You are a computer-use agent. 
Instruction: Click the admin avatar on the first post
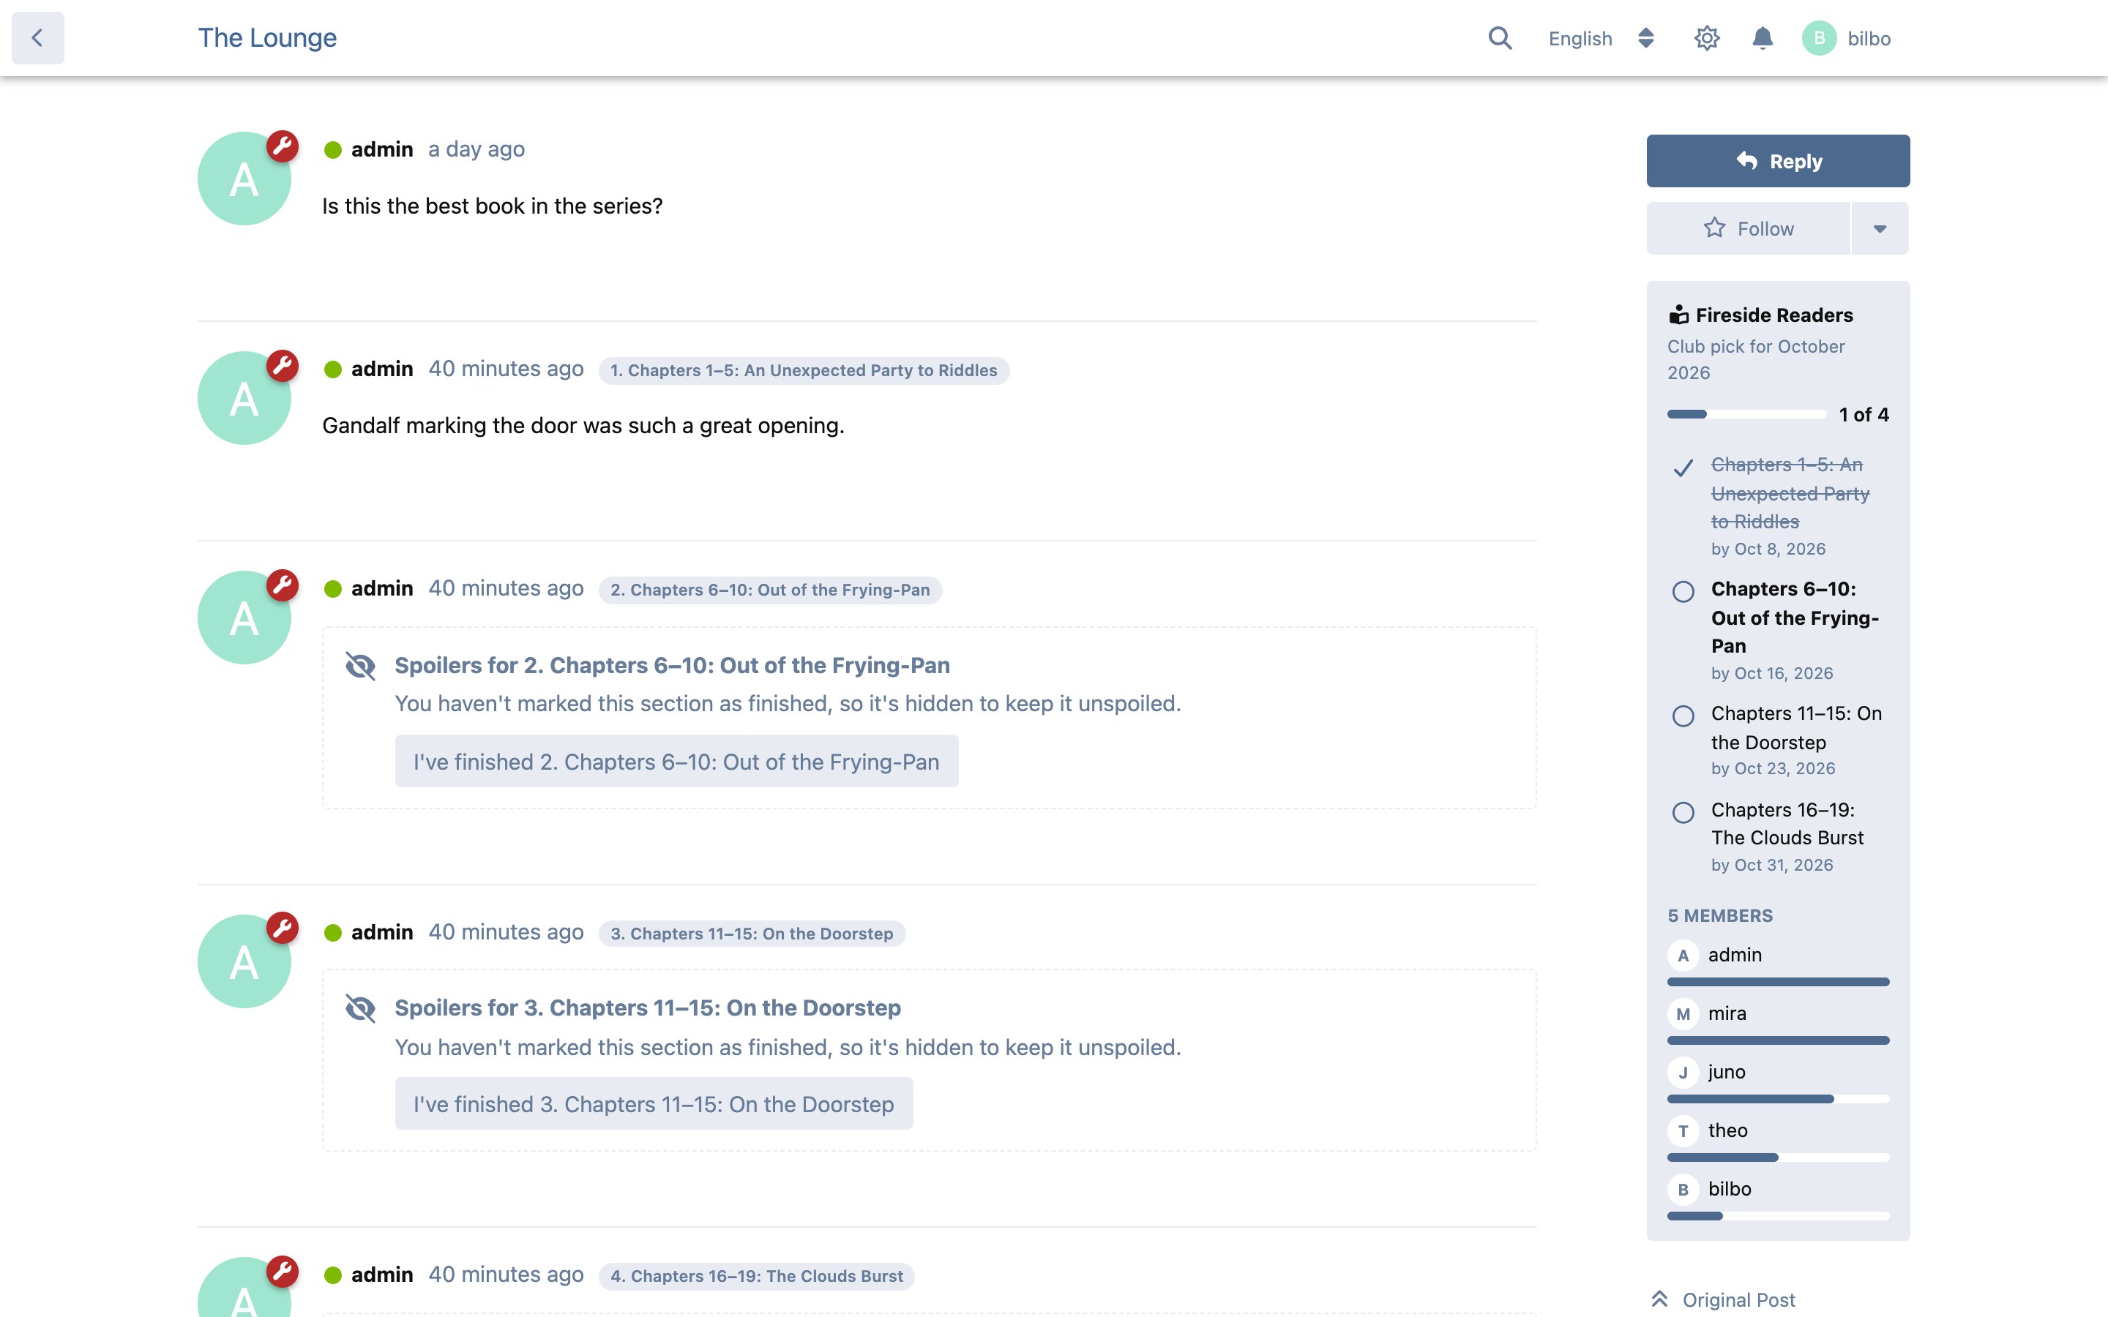point(244,179)
